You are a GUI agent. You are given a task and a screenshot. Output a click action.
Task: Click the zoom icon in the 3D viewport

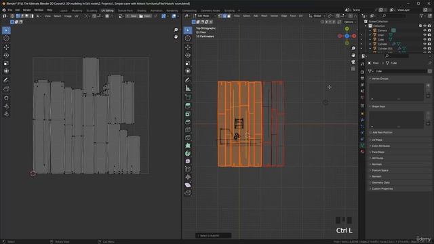pos(353,48)
